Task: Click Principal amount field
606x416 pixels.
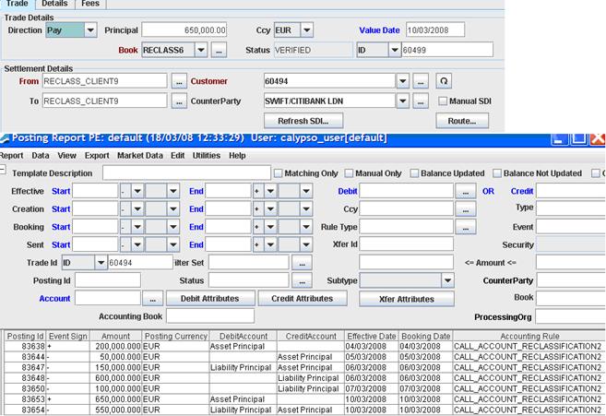Action: (184, 30)
